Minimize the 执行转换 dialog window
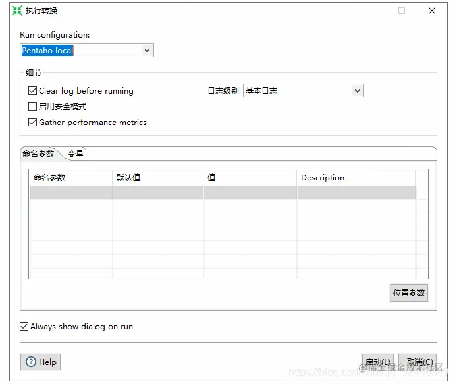The width and height of the screenshot is (455, 384). [x=372, y=11]
